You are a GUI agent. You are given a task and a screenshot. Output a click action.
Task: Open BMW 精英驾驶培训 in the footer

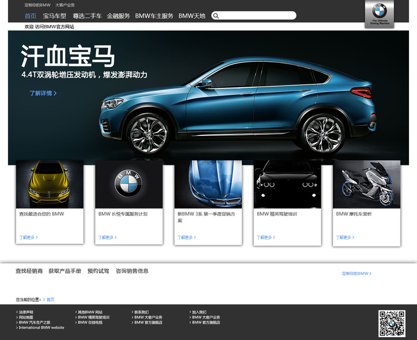(93, 317)
